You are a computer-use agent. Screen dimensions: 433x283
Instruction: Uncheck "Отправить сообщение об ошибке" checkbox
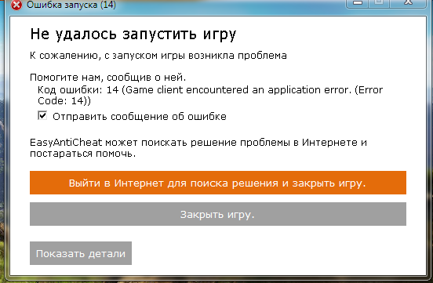tap(42, 115)
